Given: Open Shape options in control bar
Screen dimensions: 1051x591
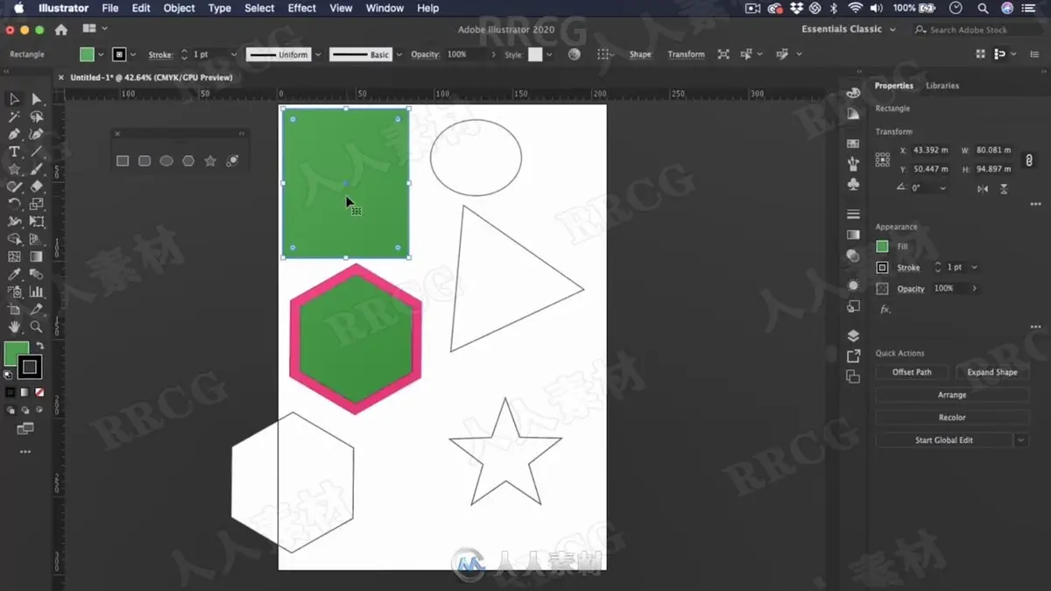Looking at the screenshot, I should pos(640,54).
